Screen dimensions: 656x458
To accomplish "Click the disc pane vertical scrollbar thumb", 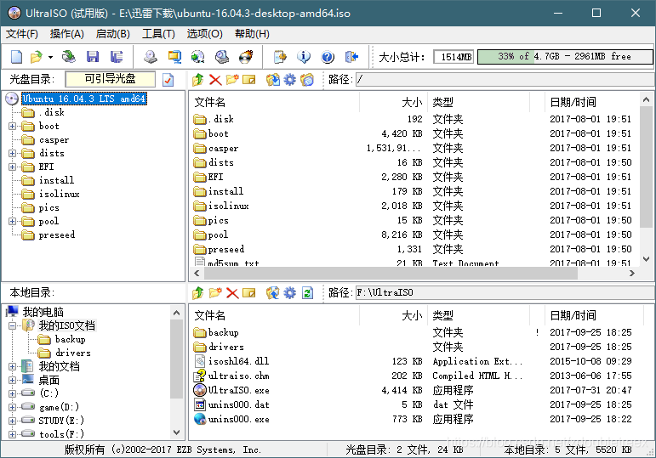I will click(x=646, y=167).
